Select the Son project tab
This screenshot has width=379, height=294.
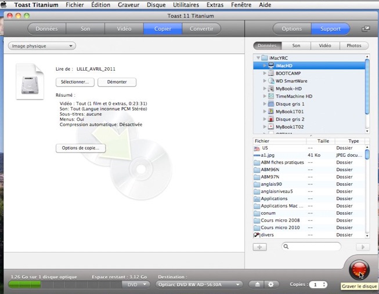click(x=85, y=29)
